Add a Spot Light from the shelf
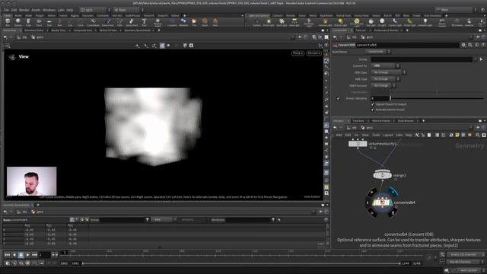 (x=282, y=22)
